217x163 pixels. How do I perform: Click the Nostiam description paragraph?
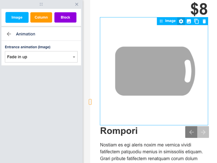[x=151, y=152]
